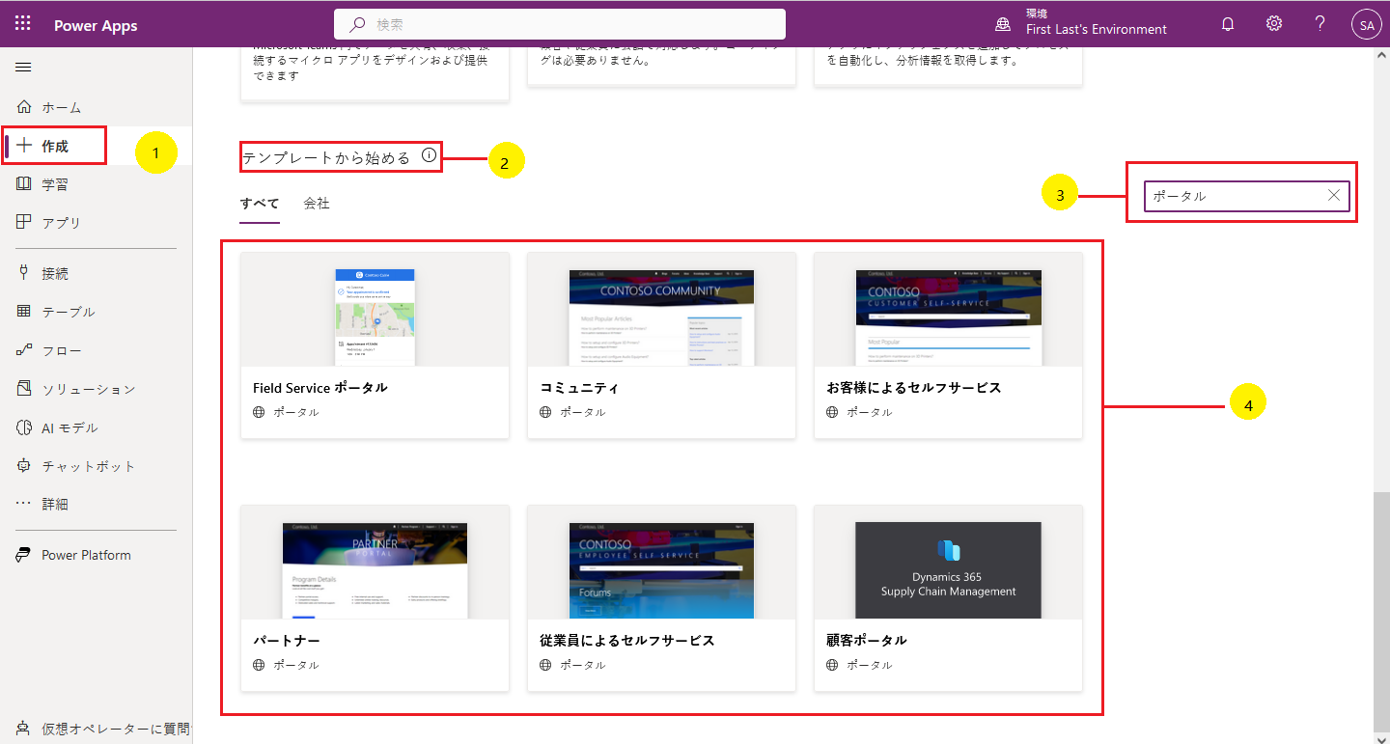1390x744 pixels.
Task: Open 従業員によるセルフサービス template thumbnail
Action: click(661, 570)
